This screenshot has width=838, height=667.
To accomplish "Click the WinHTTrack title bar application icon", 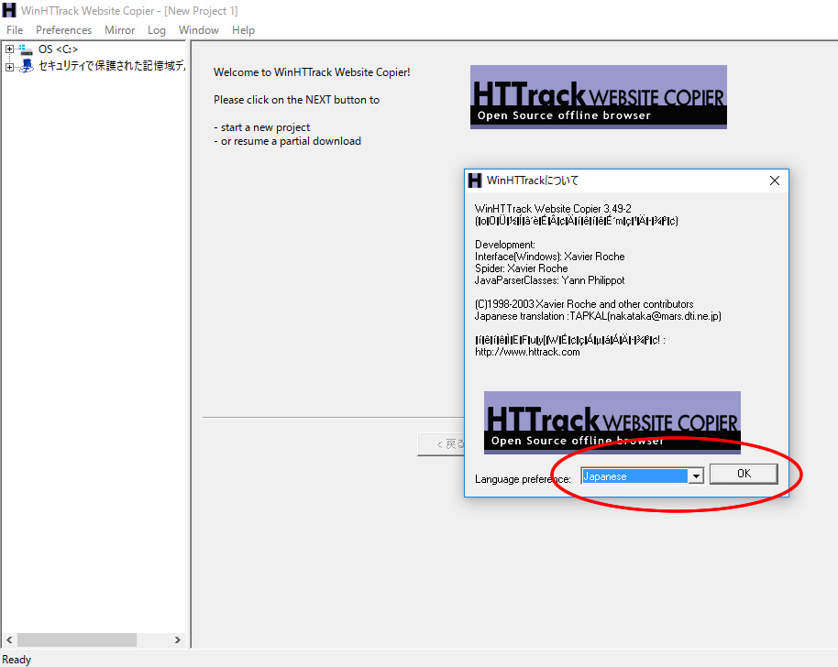I will pos(9,10).
